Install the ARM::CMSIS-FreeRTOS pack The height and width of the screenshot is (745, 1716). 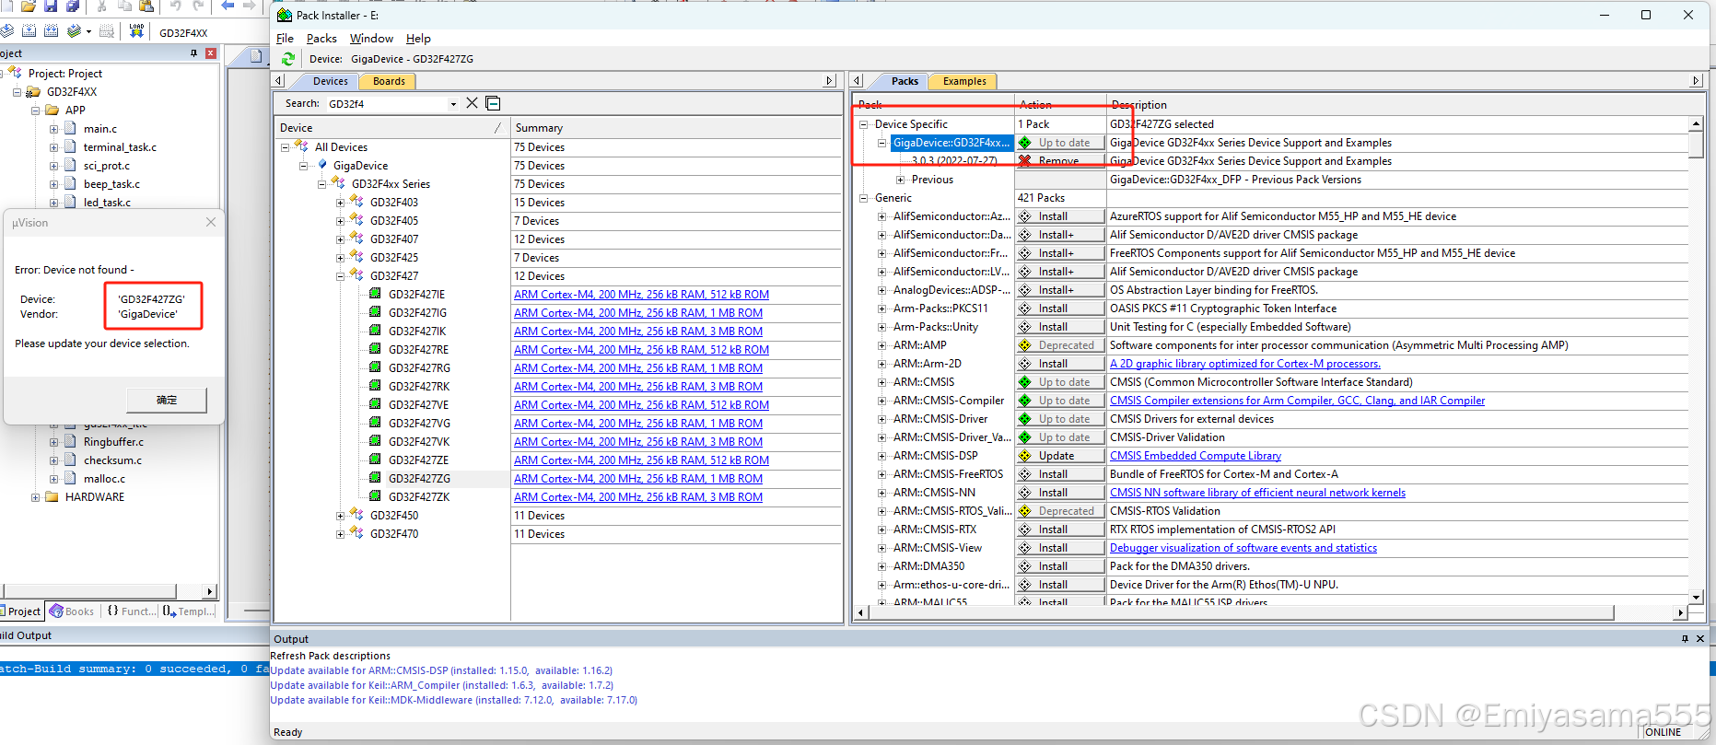(1059, 473)
